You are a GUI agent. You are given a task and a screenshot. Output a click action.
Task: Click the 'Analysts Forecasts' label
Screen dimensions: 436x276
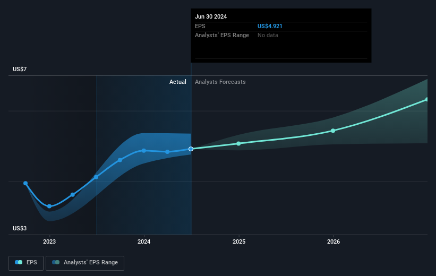click(x=220, y=82)
